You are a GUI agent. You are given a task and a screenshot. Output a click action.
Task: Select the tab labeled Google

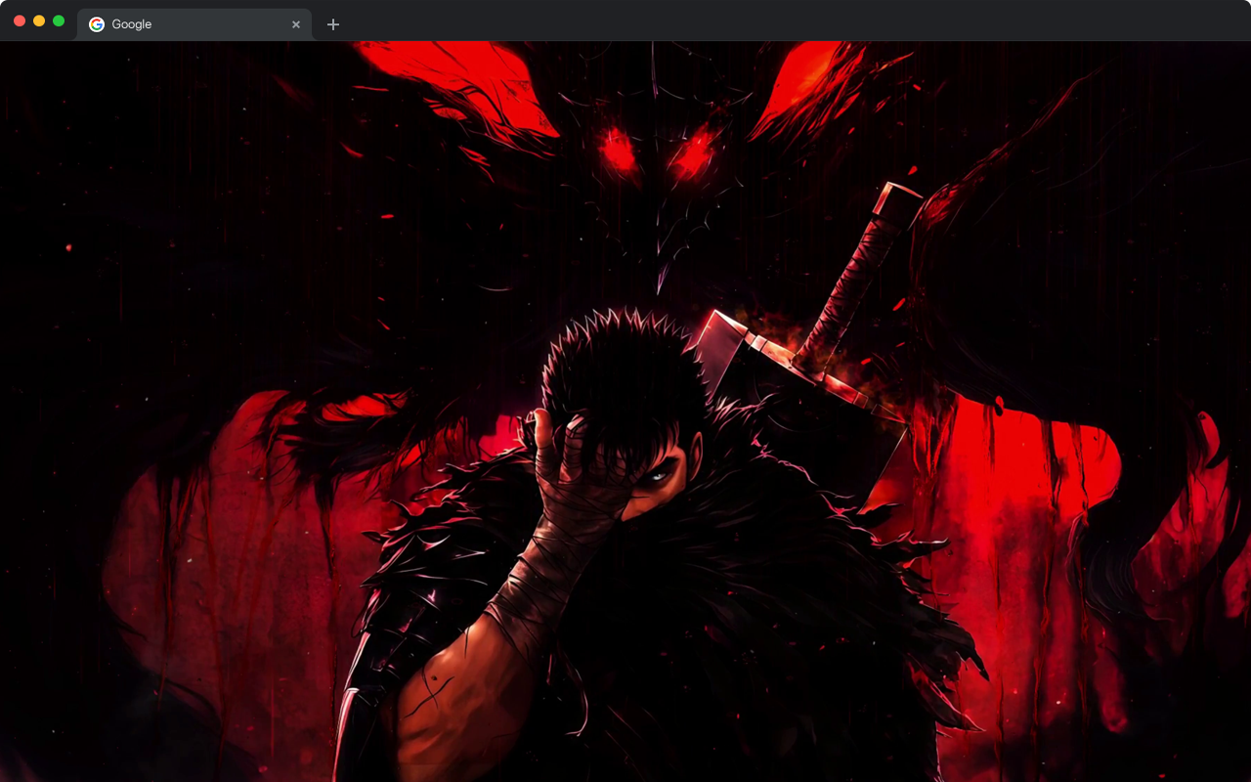pyautogui.click(x=176, y=23)
